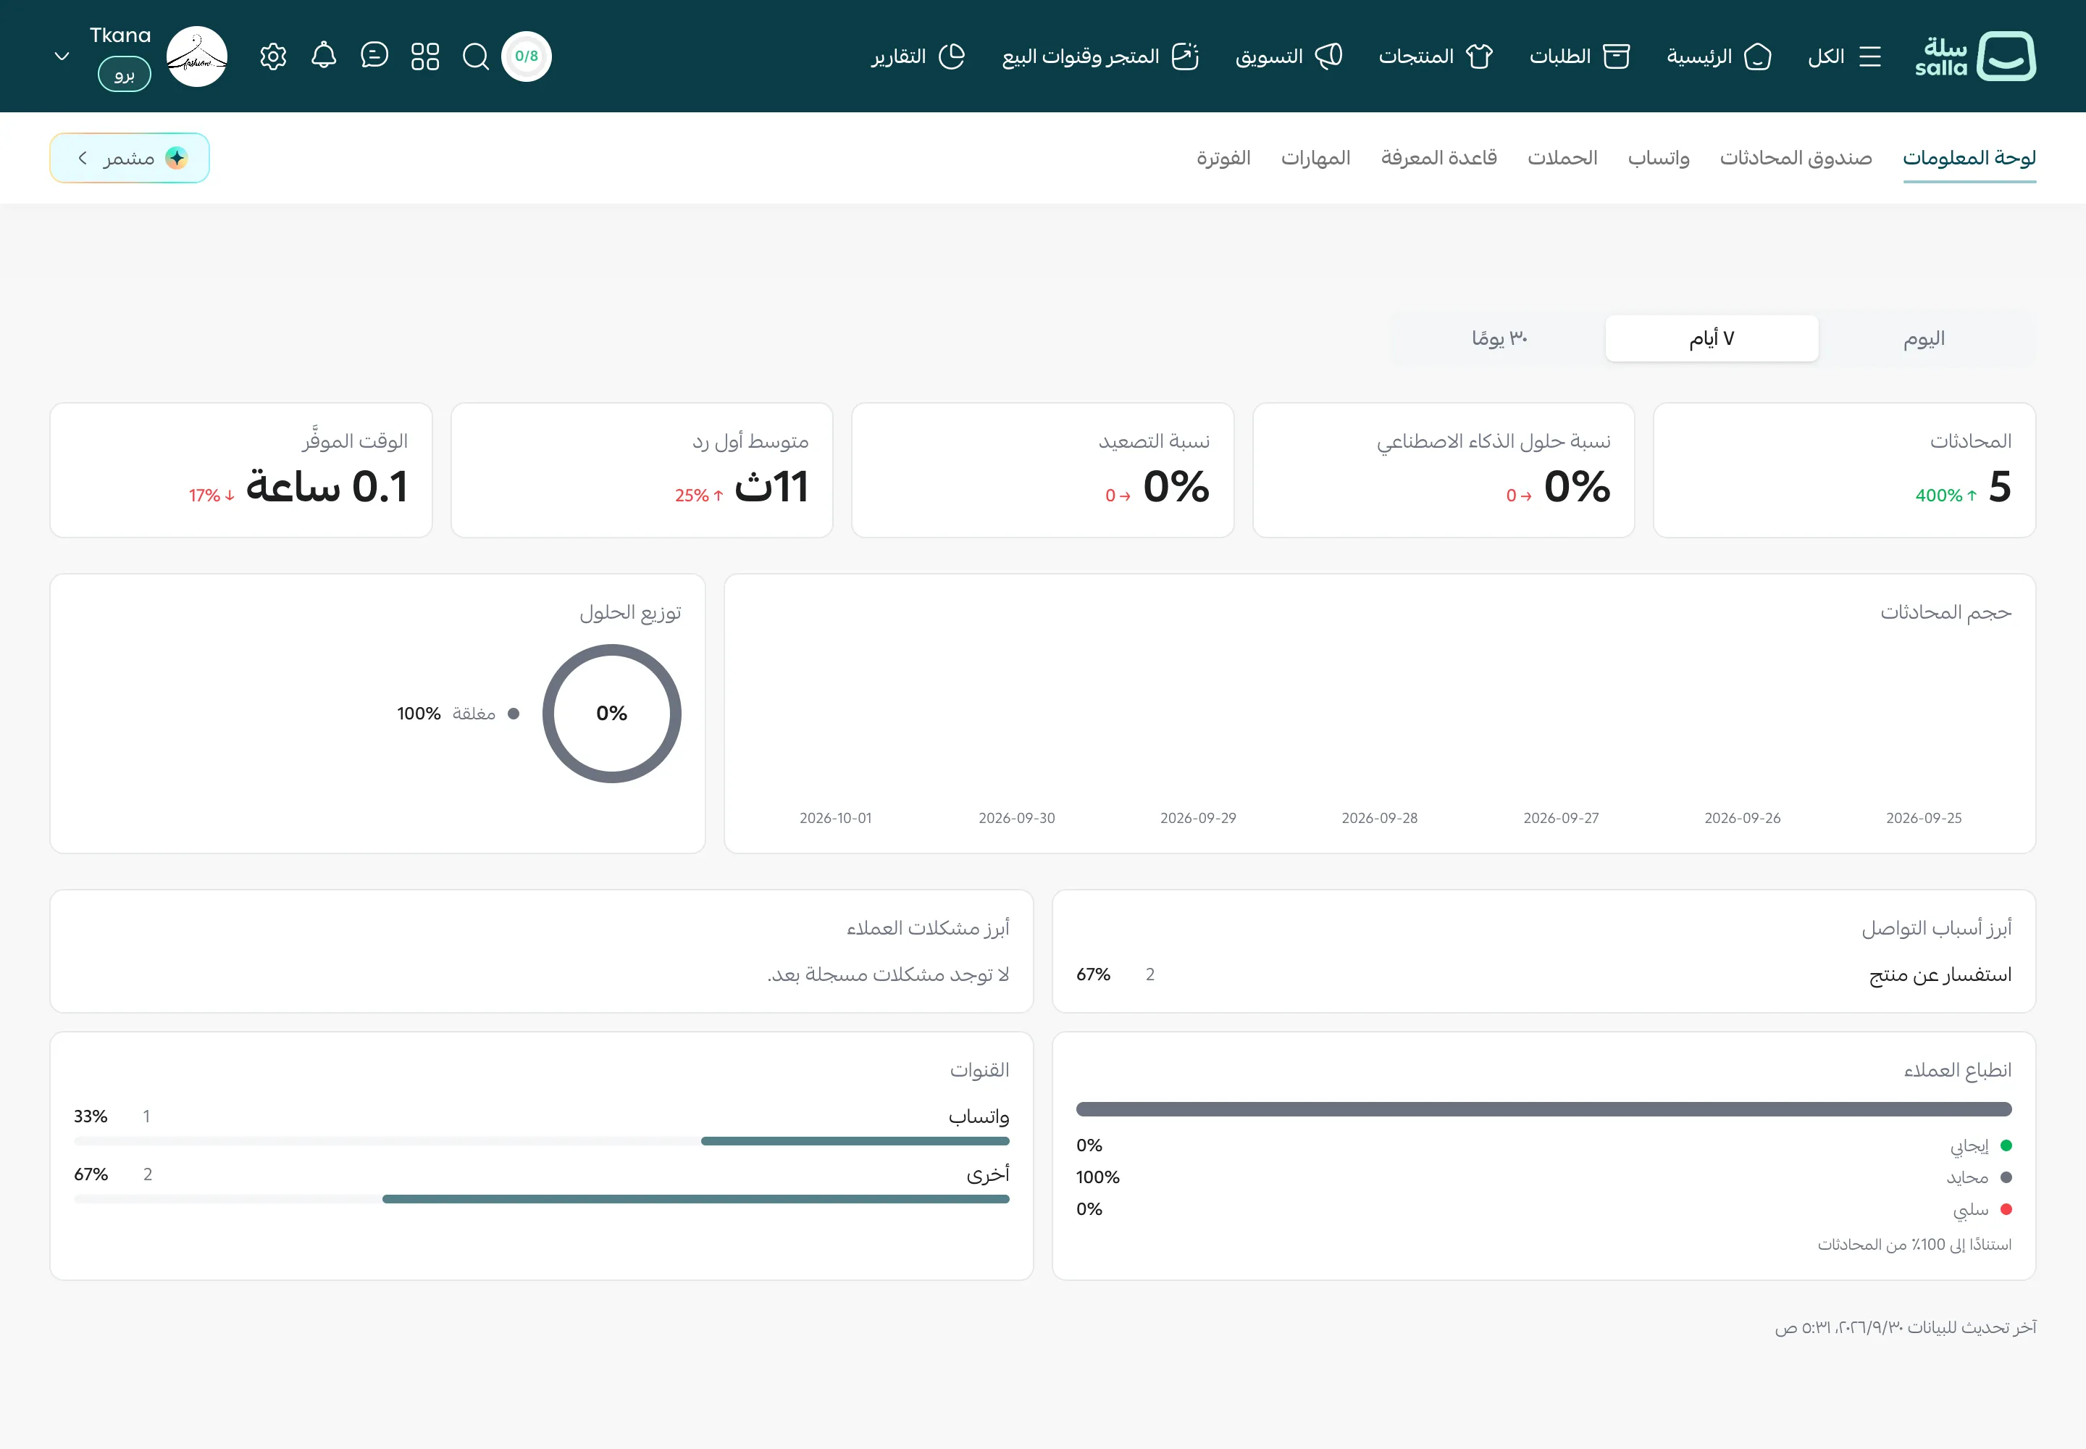Screen dimensions: 2086x1449
Task: Switch to قاعدة المعرفة tab
Action: click(x=1438, y=158)
